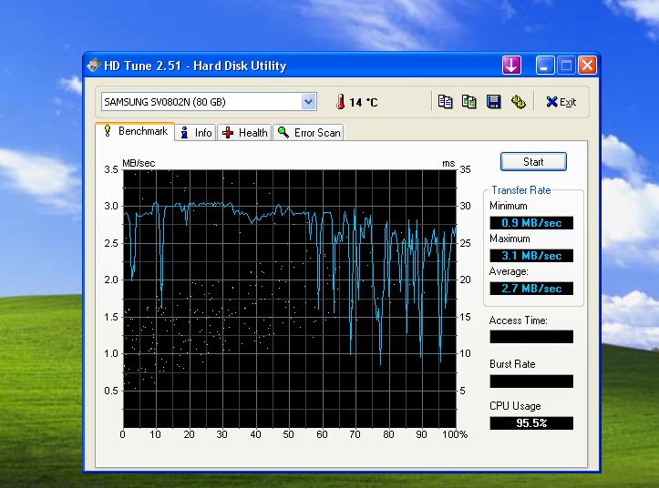Switch to the Info tab
This screenshot has height=488, width=659.
196,133
